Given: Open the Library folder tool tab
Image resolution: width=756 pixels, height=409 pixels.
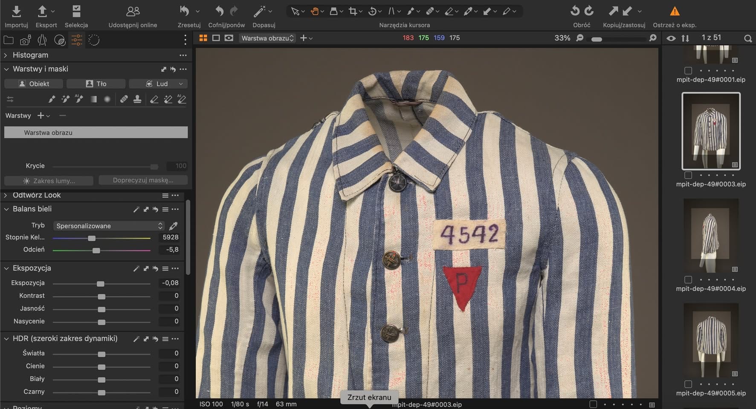Looking at the screenshot, I should coord(9,40).
